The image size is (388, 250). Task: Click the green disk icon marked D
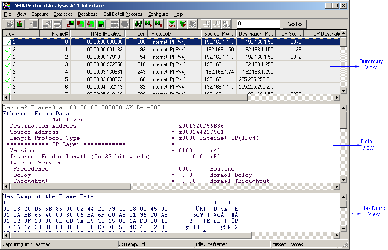(81, 24)
